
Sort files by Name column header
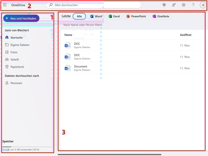point(68,35)
